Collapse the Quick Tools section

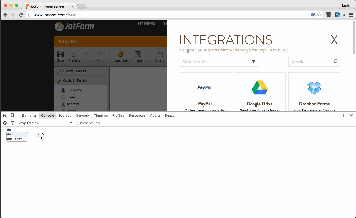tap(81, 80)
